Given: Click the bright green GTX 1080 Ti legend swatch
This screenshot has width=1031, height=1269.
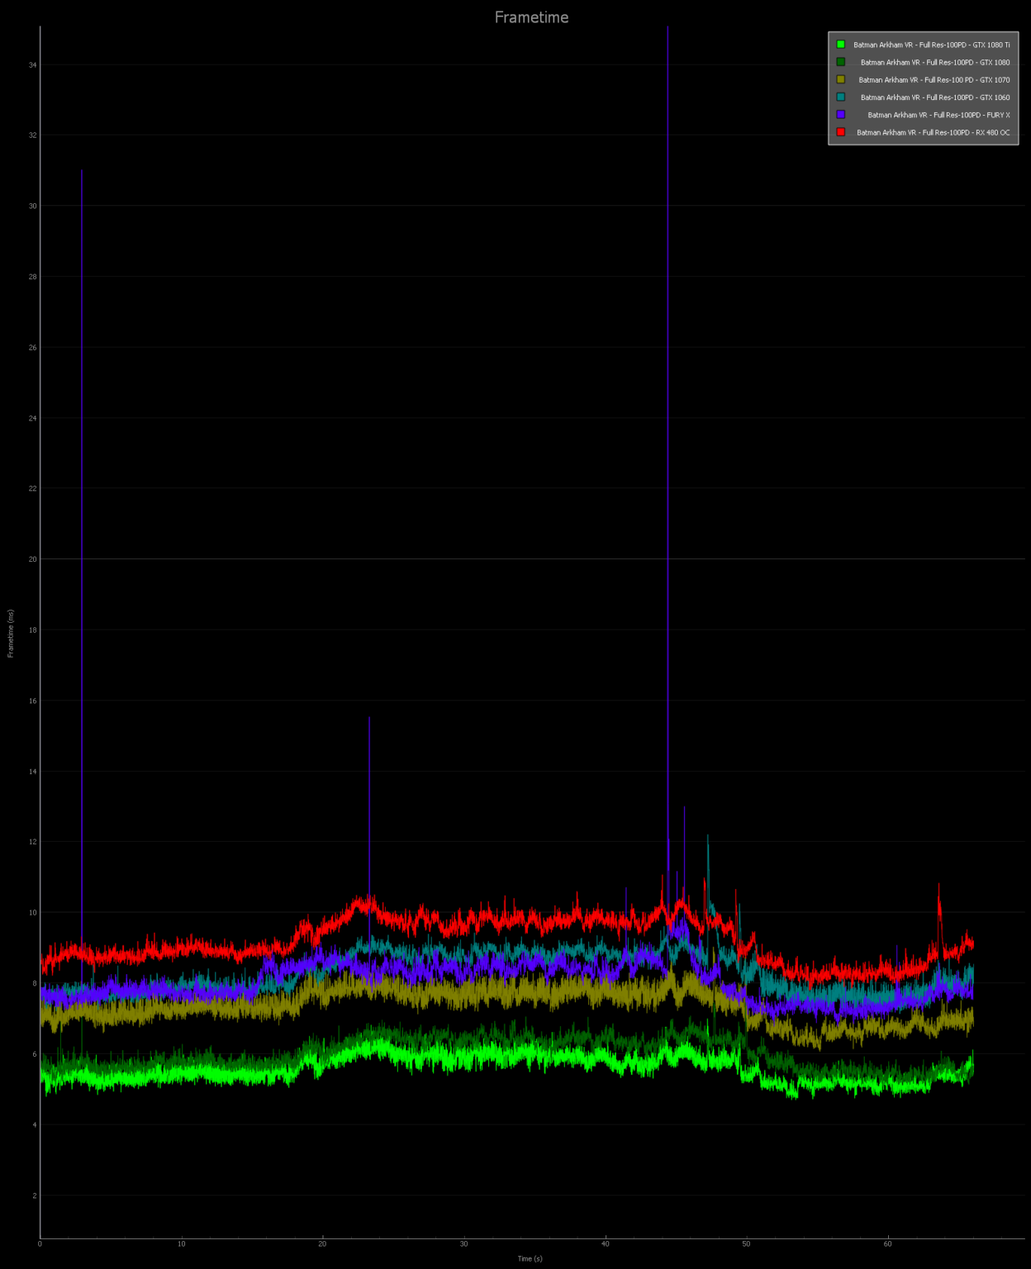Looking at the screenshot, I should [x=840, y=45].
